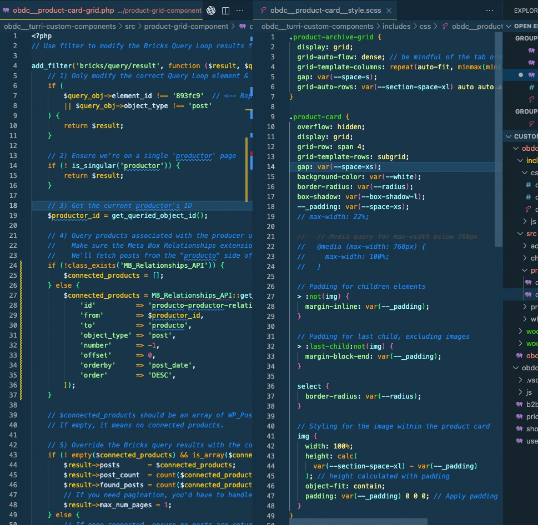Click the unsaved dot beside the open editor file
This screenshot has width=538, height=525.
[520, 74]
